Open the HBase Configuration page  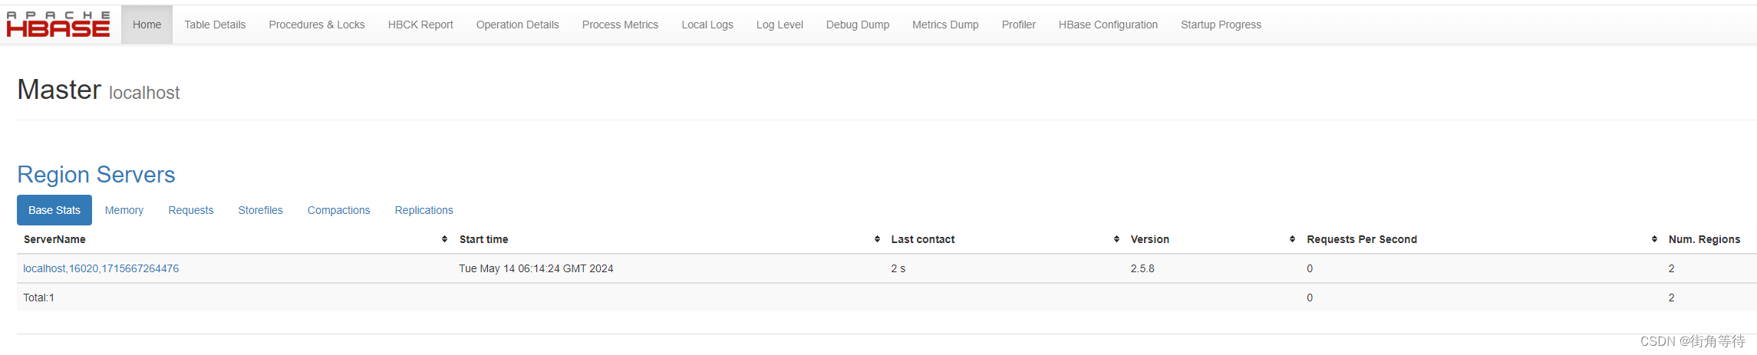[1108, 25]
